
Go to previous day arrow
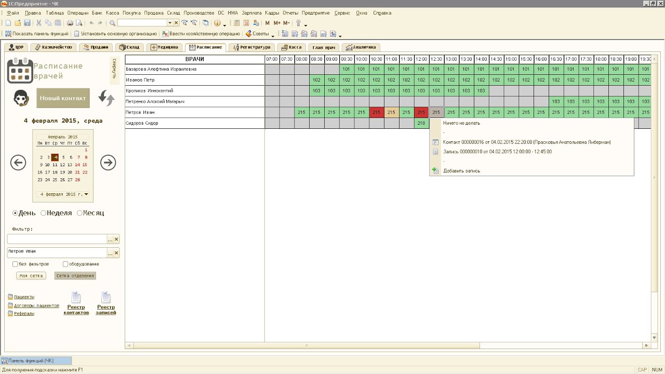pyautogui.click(x=18, y=163)
